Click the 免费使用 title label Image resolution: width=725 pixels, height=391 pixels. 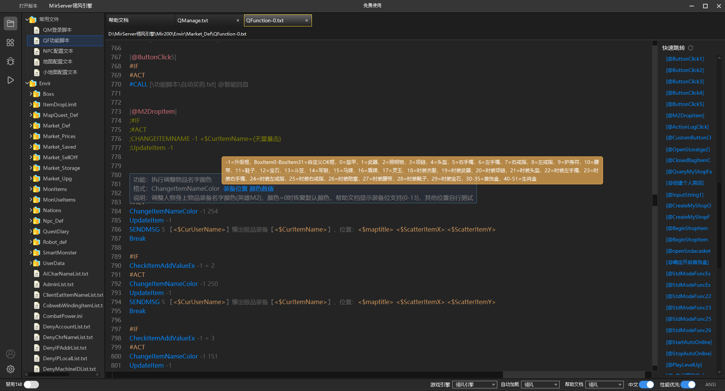[x=372, y=6]
